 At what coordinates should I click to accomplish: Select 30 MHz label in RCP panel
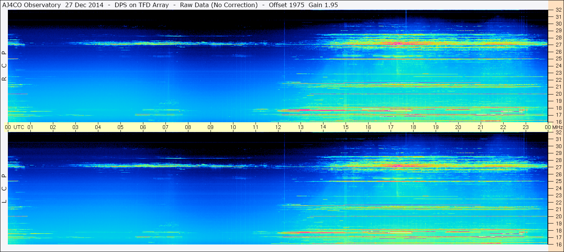(558, 24)
